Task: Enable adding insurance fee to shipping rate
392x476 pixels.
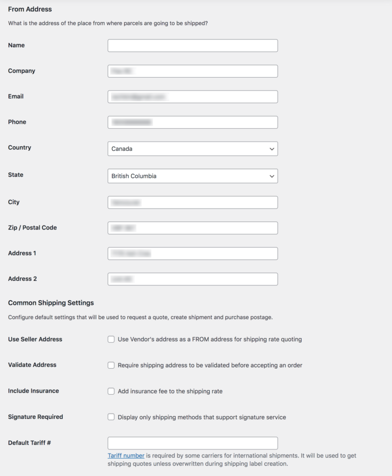Action: [x=111, y=391]
